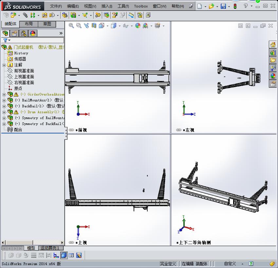The height and width of the screenshot is (268, 278).
Task: Click the View Orientation cube icon
Action: point(102,26)
